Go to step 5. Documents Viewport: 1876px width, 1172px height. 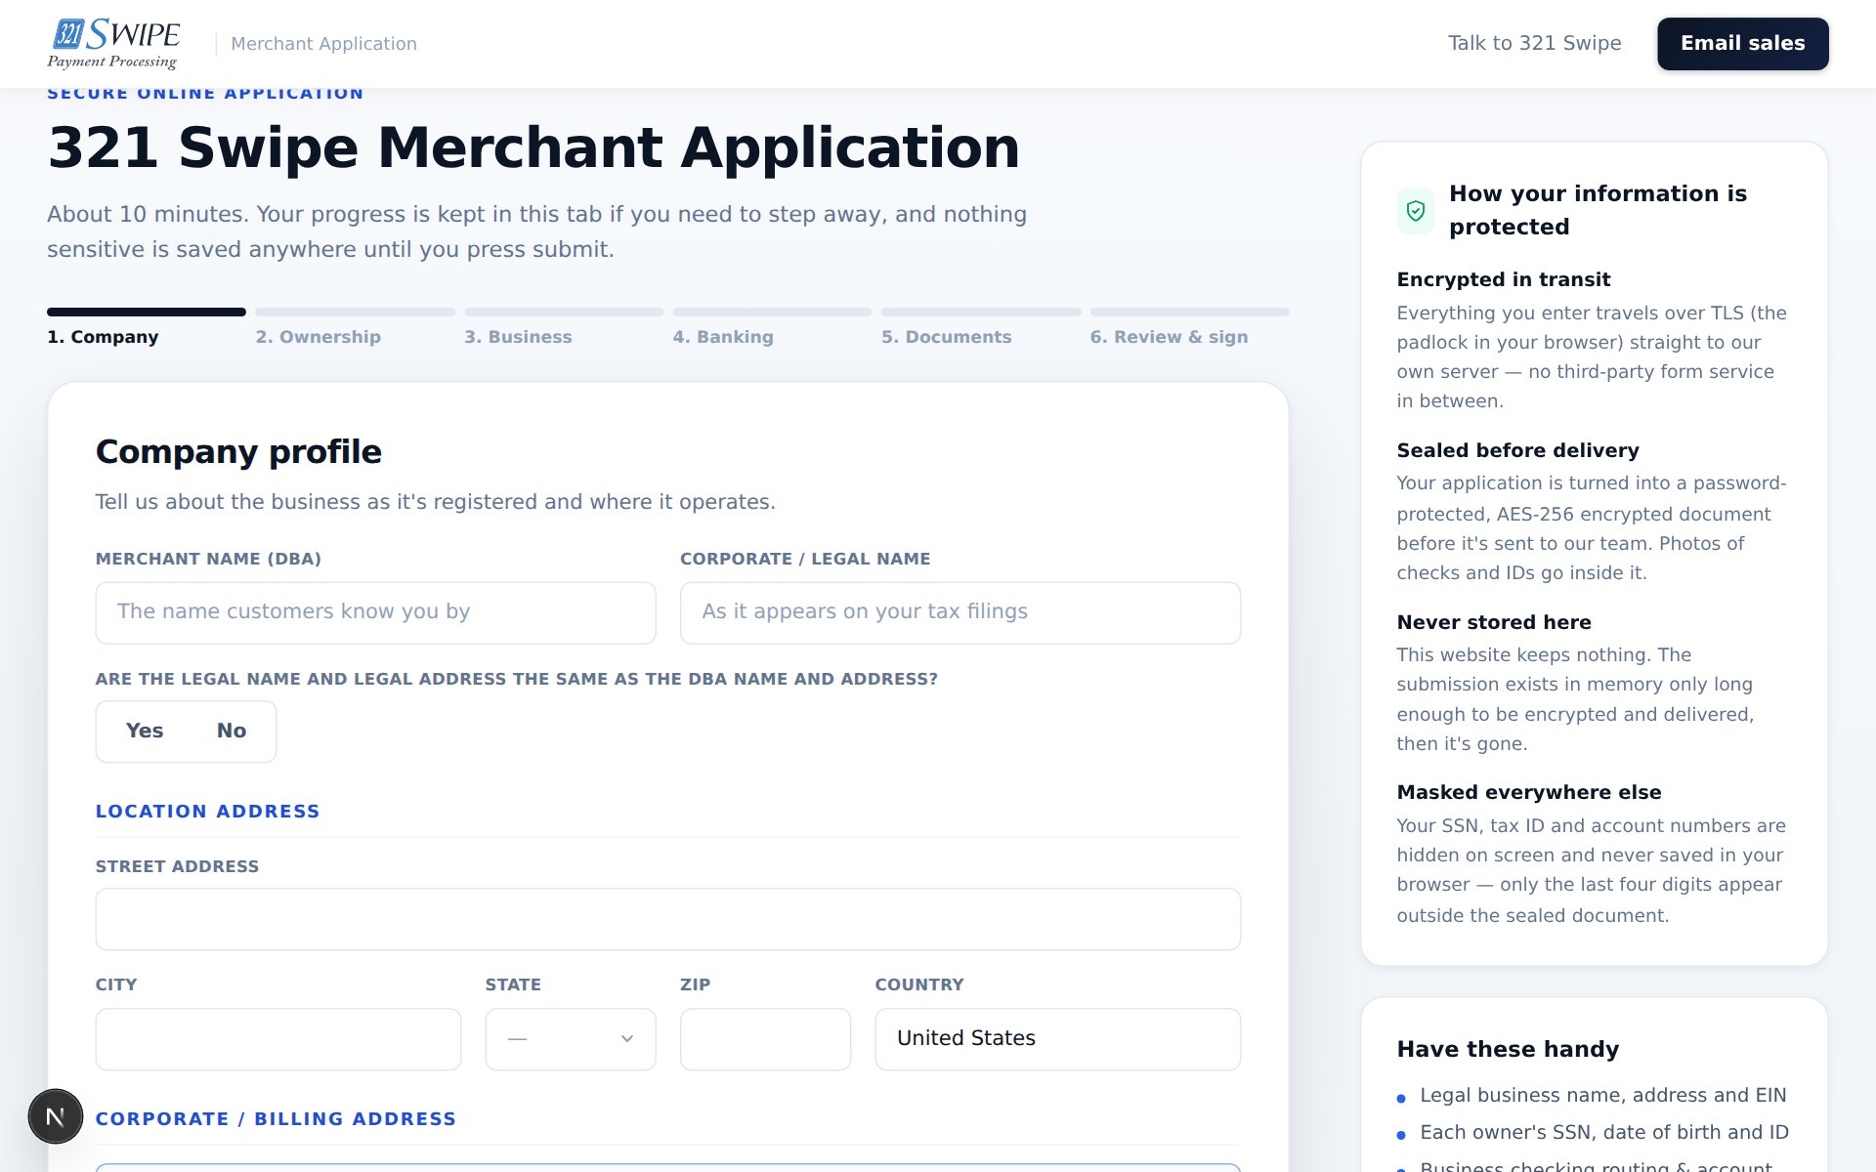981,328
